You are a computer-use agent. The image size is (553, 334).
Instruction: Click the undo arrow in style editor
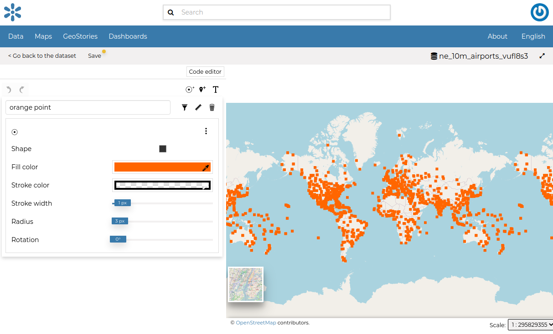pyautogui.click(x=9, y=90)
